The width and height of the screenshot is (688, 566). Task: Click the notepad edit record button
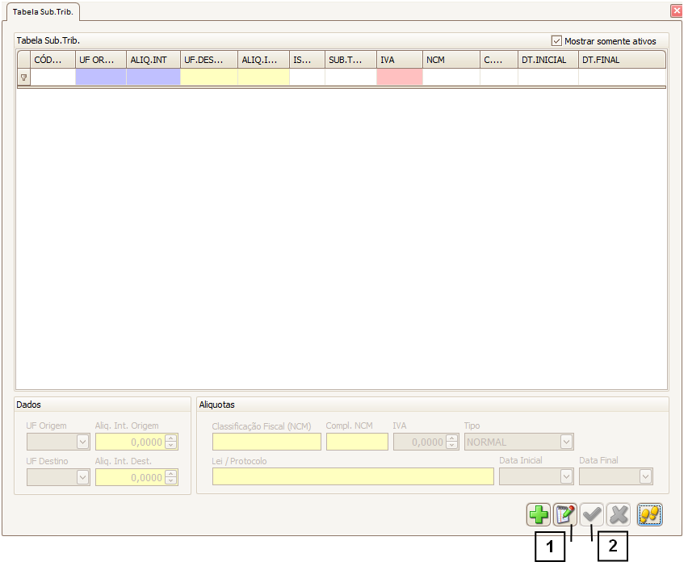click(565, 514)
